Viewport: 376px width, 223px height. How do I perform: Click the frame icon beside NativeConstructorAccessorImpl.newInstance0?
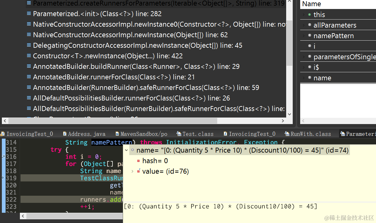(x=29, y=24)
